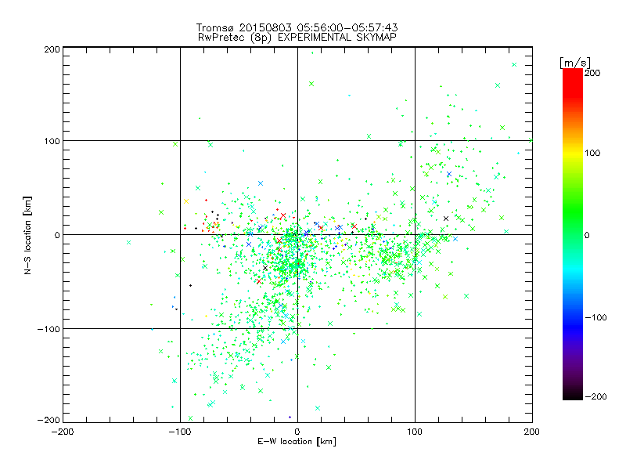Pick the '-200' label beside the colorbar
The image size is (626, 470).
[596, 396]
